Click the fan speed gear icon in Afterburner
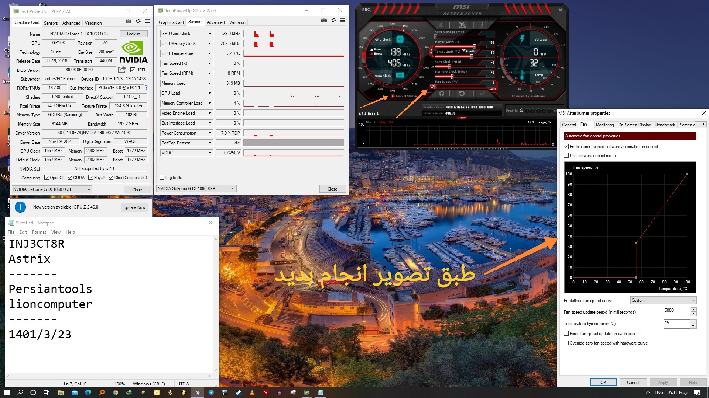This screenshot has height=398, width=709. tap(432, 86)
